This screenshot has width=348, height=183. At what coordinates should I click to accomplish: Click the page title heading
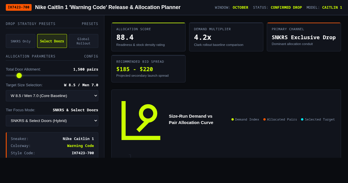click(108, 7)
